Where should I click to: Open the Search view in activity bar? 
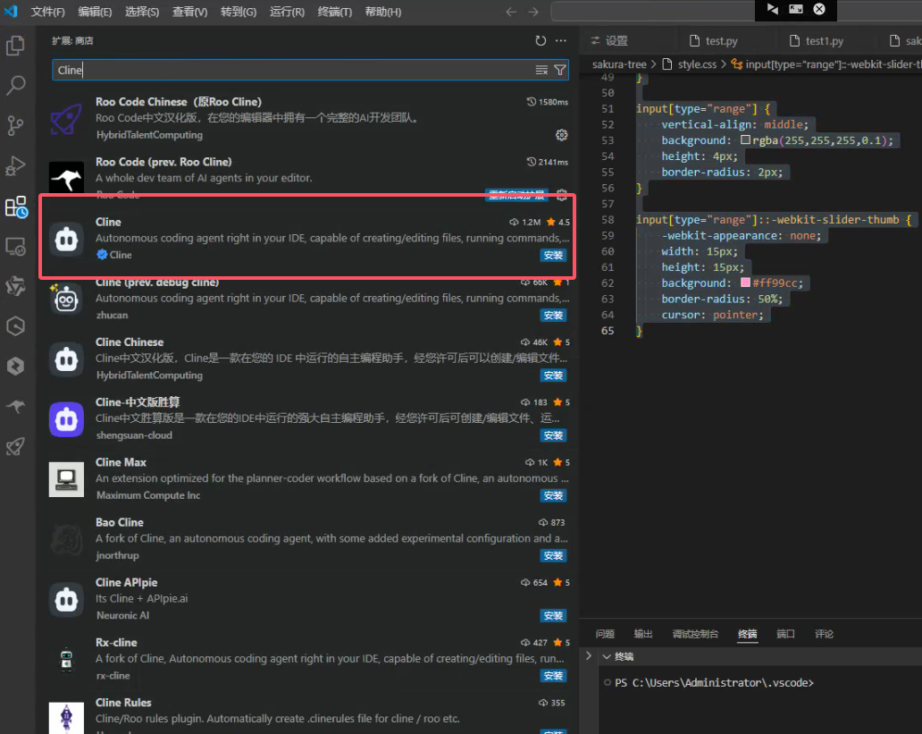tap(16, 85)
